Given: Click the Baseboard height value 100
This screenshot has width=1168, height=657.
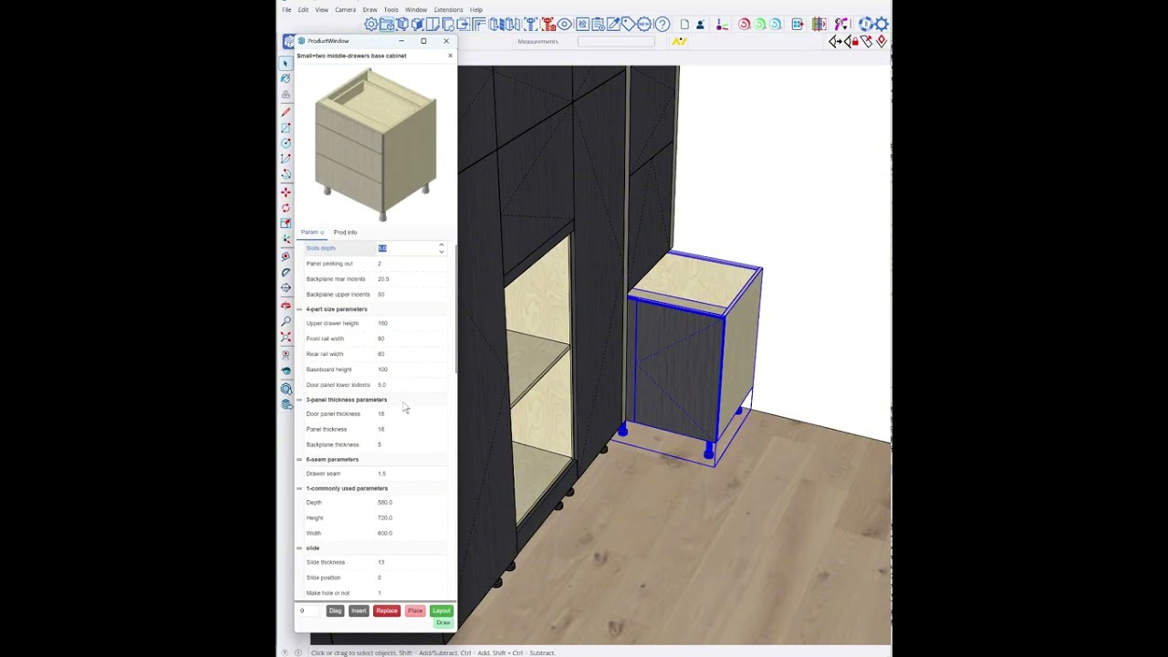Looking at the screenshot, I should 382,370.
